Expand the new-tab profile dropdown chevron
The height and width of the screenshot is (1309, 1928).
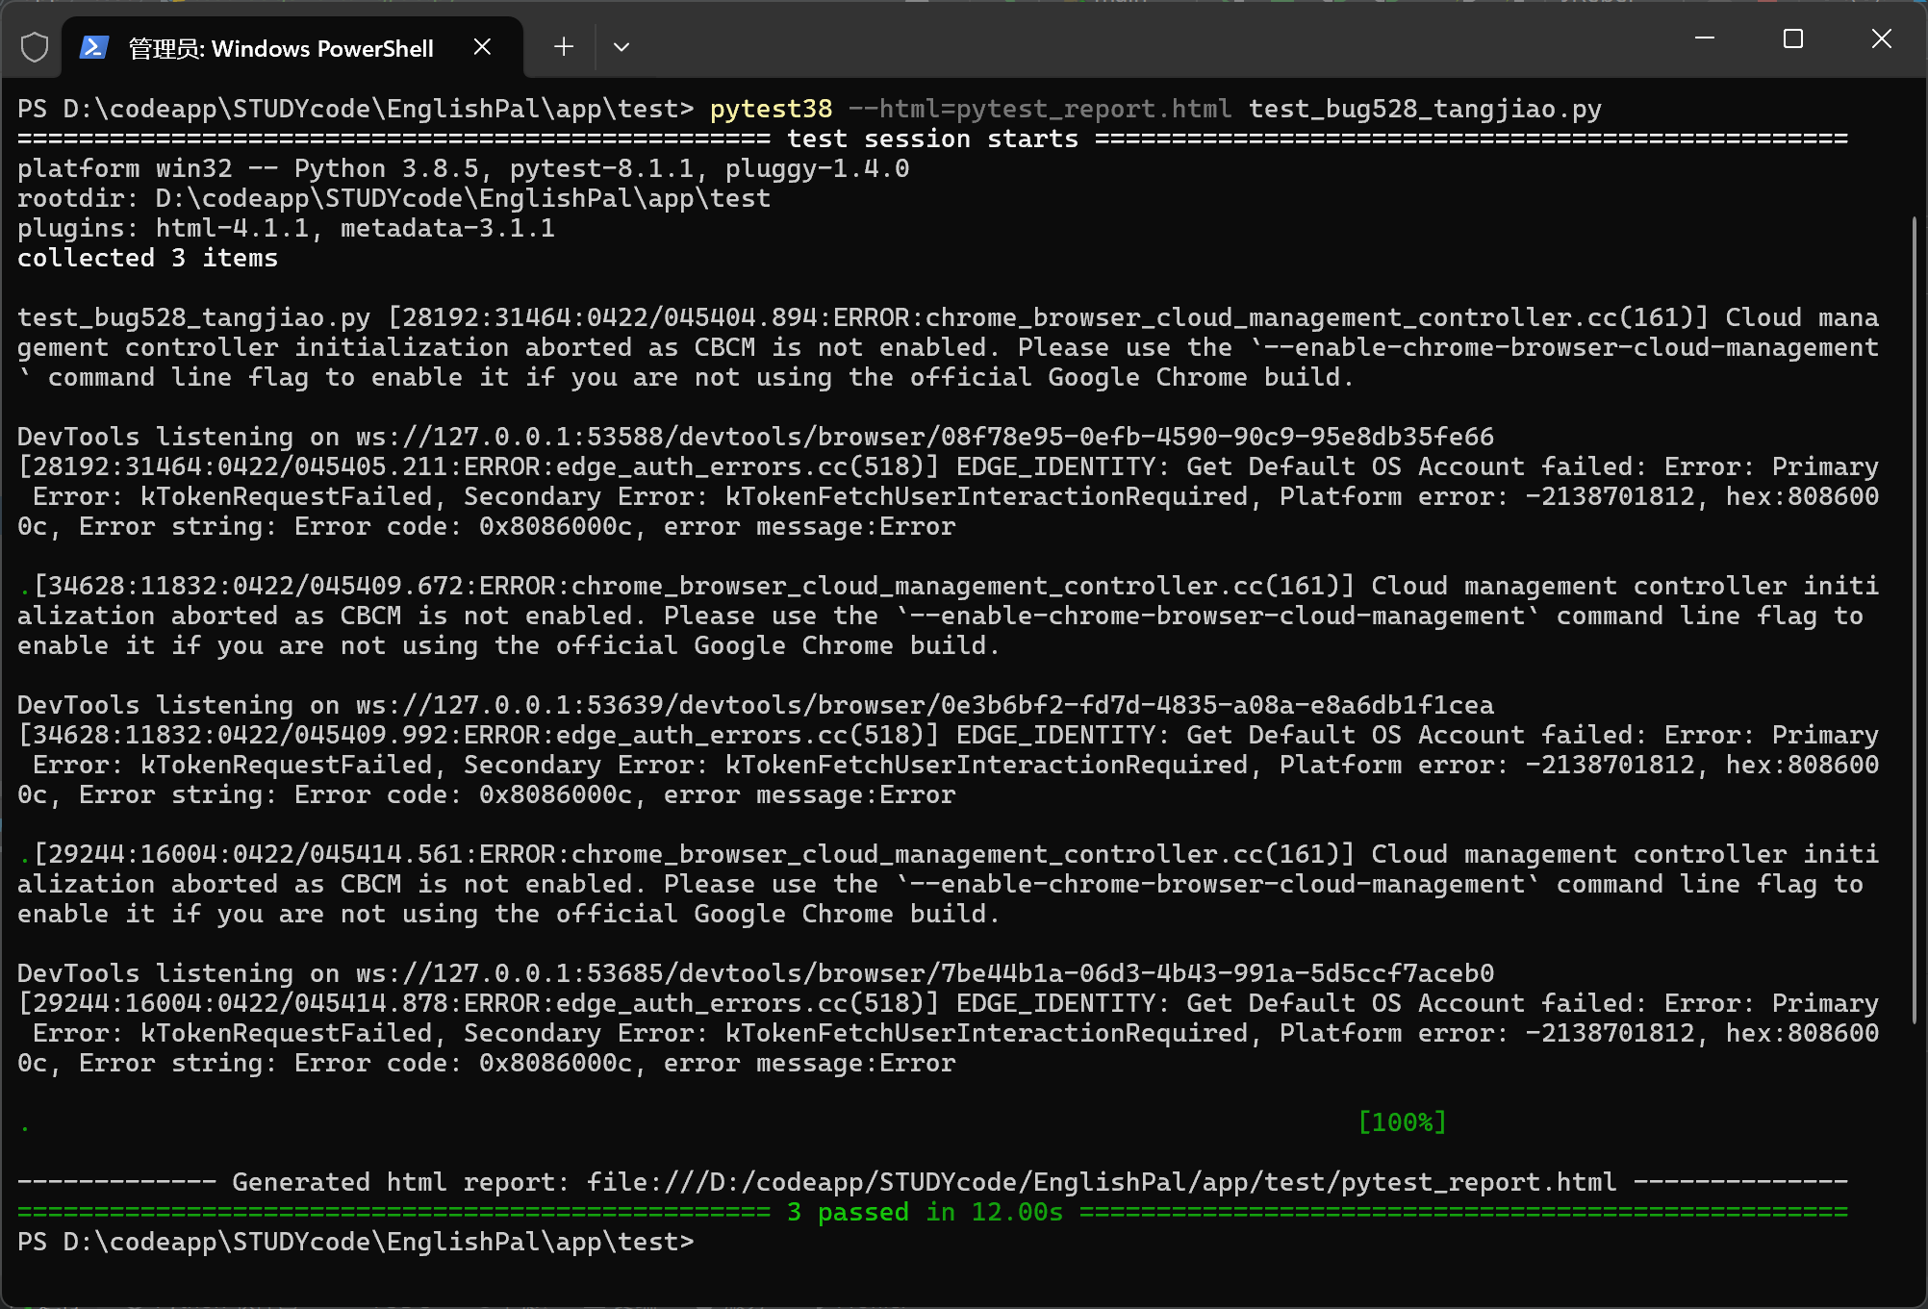[622, 47]
